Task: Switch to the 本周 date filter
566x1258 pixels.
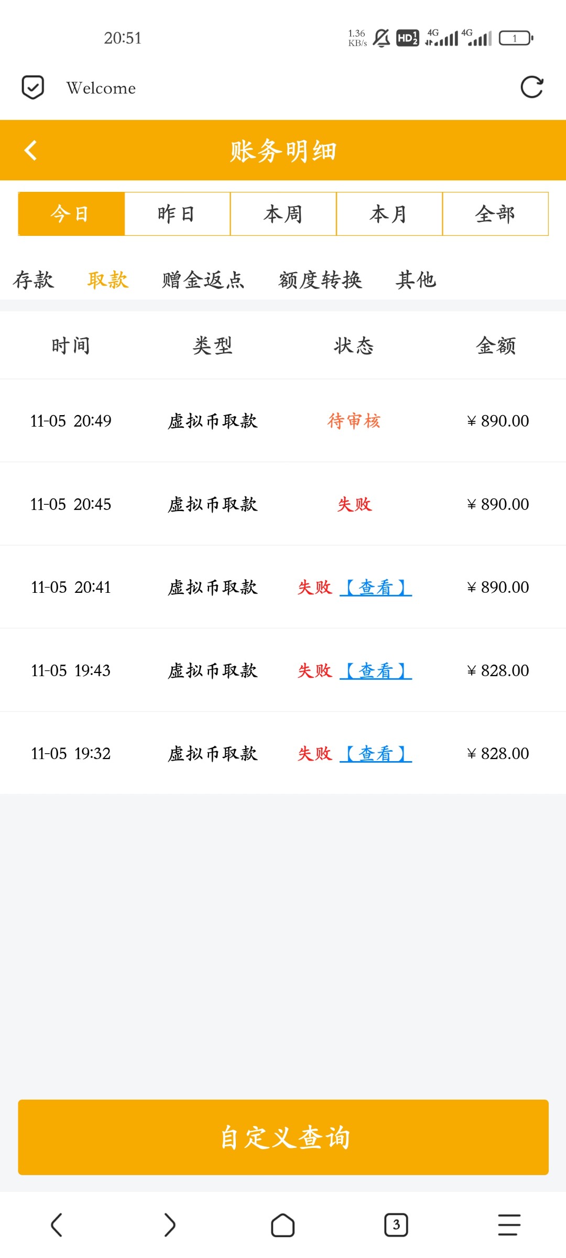Action: pyautogui.click(x=283, y=214)
